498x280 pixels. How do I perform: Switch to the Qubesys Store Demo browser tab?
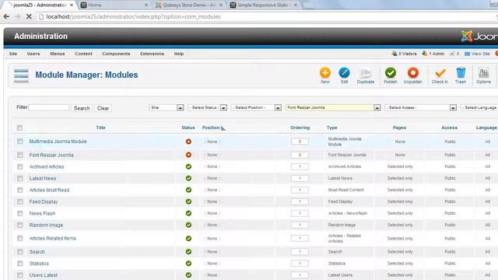click(x=189, y=5)
